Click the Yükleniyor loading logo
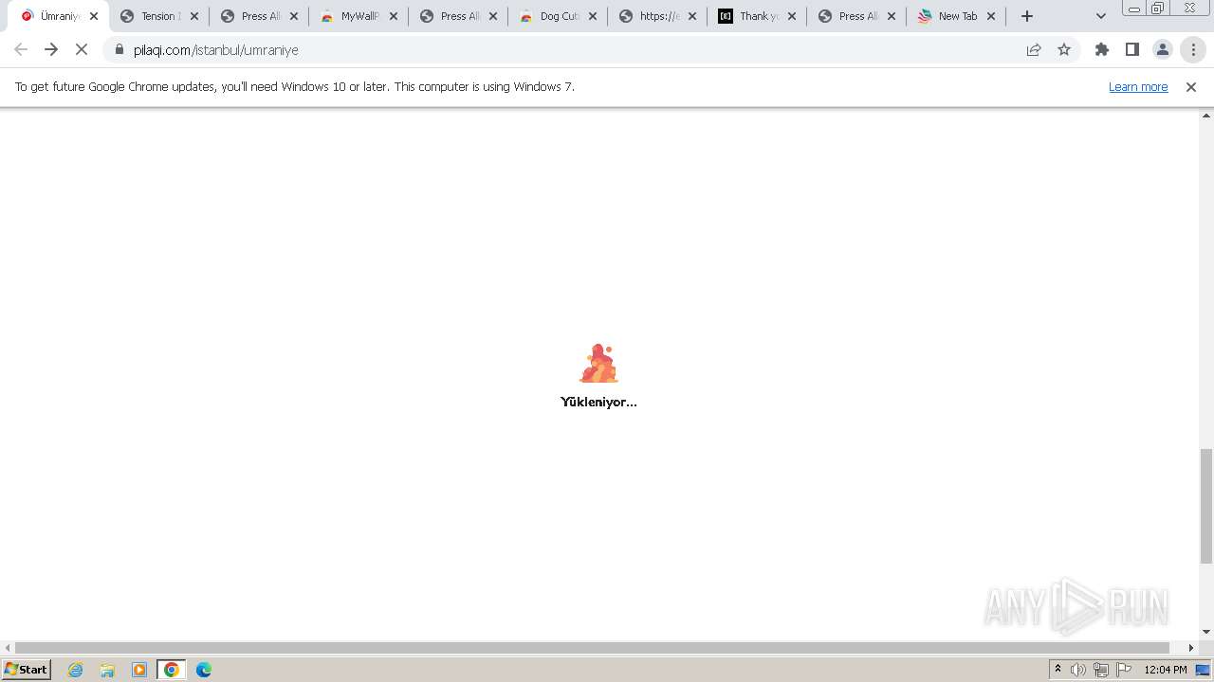Viewport: 1214px width, 682px height. point(598,363)
